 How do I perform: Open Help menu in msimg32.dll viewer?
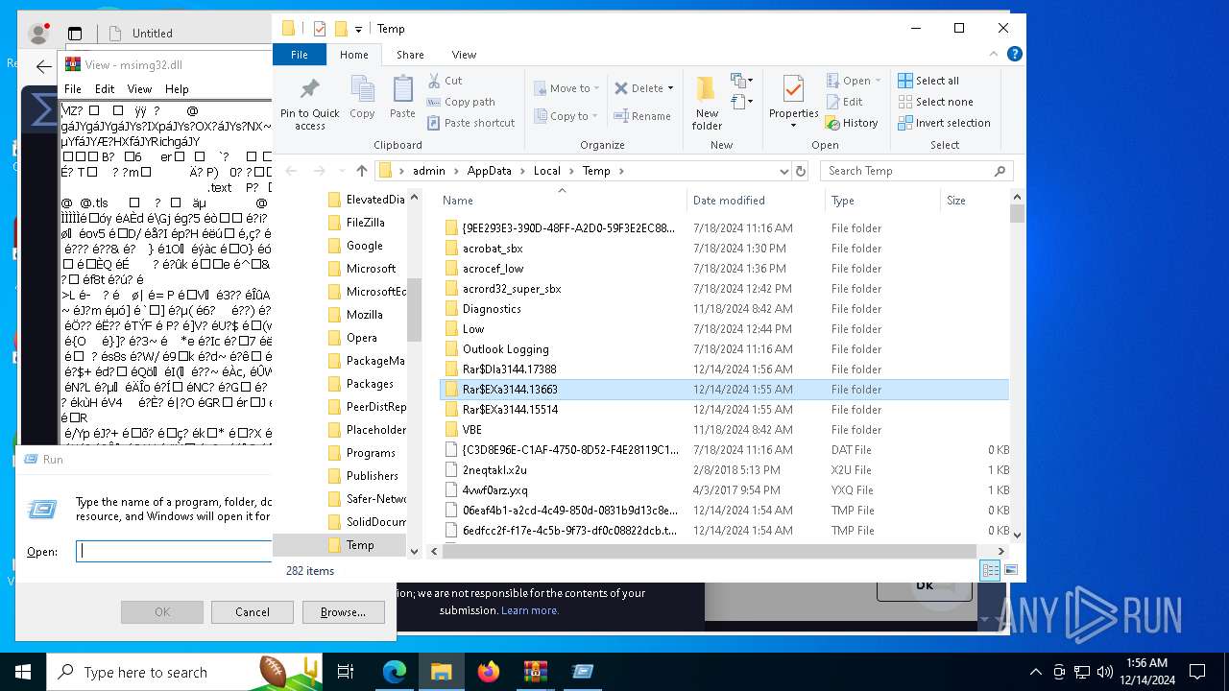pyautogui.click(x=177, y=89)
